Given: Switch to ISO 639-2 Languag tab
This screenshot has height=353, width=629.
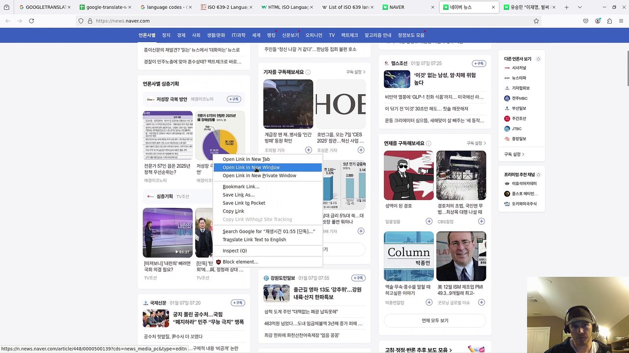Looking at the screenshot, I should (226, 7).
